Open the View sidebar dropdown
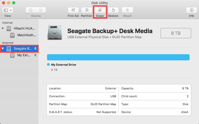The height and width of the screenshot is (124, 199). tap(8, 10)
